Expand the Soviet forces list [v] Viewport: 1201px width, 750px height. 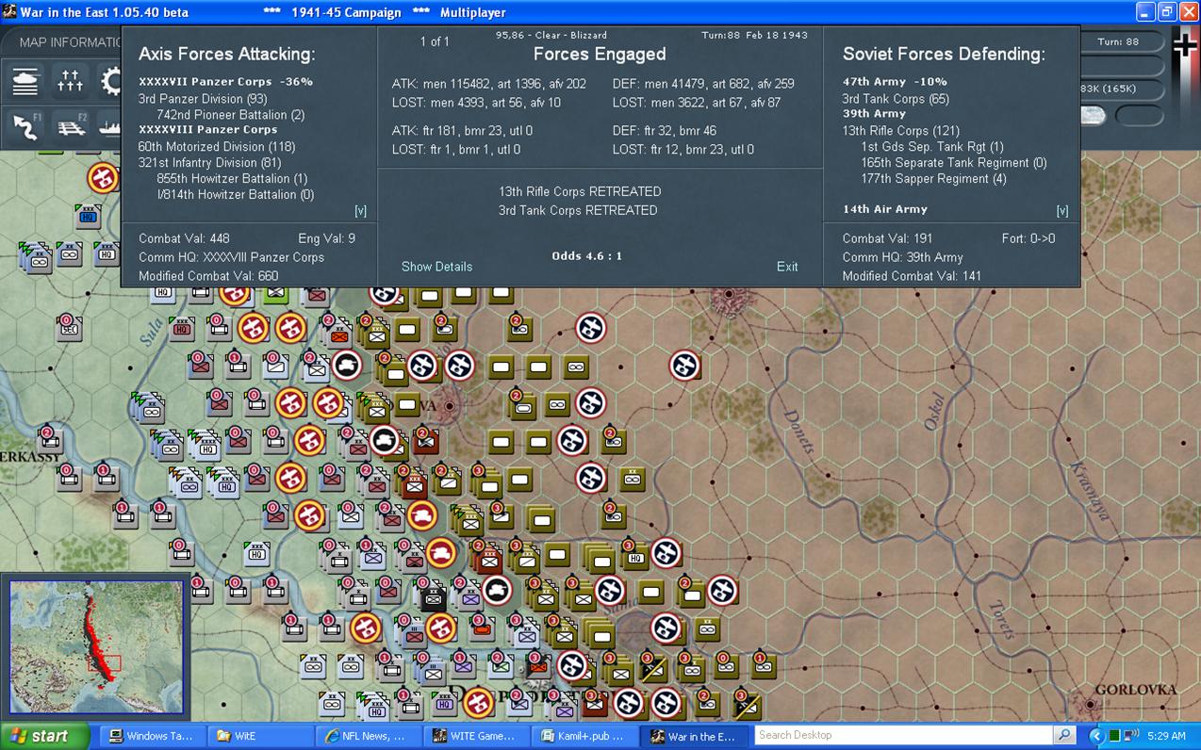pos(1062,210)
